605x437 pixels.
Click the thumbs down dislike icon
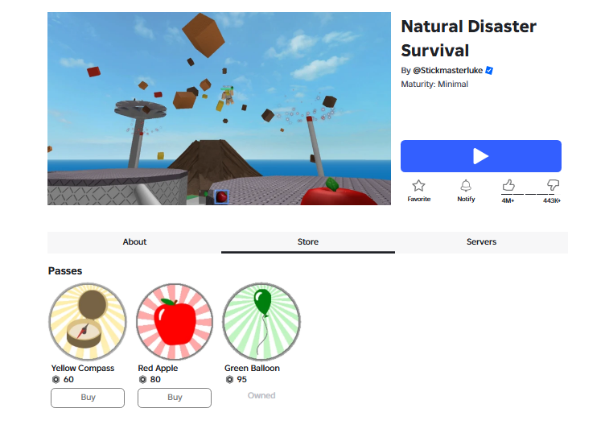[553, 185]
